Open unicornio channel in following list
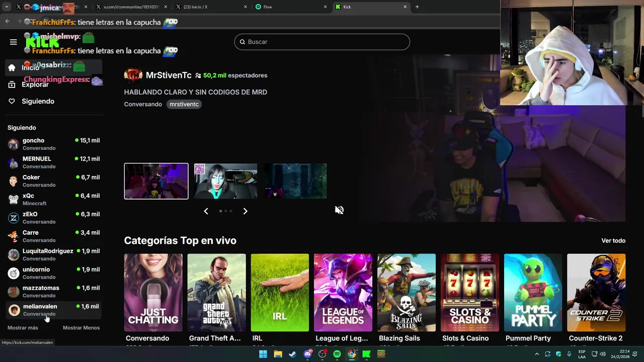The width and height of the screenshot is (644, 362). 53,273
